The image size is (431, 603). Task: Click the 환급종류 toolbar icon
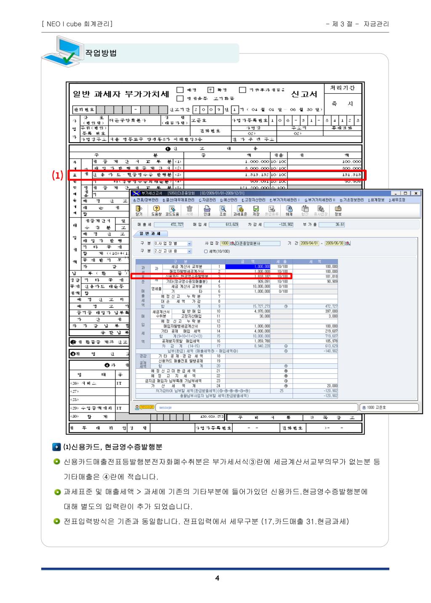(x=272, y=210)
